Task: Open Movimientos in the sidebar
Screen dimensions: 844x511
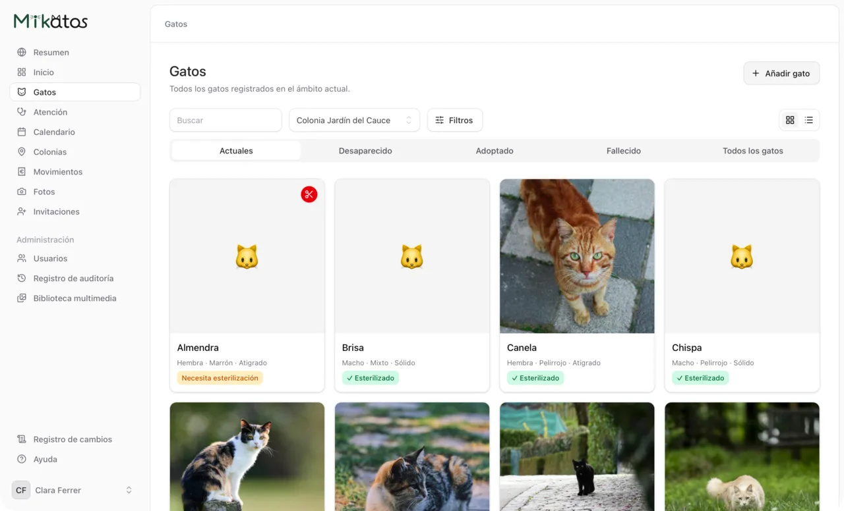Action: click(75, 172)
